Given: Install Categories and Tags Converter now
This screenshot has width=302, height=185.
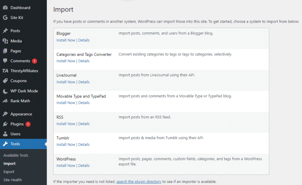Looking at the screenshot, I should (x=66, y=61).
